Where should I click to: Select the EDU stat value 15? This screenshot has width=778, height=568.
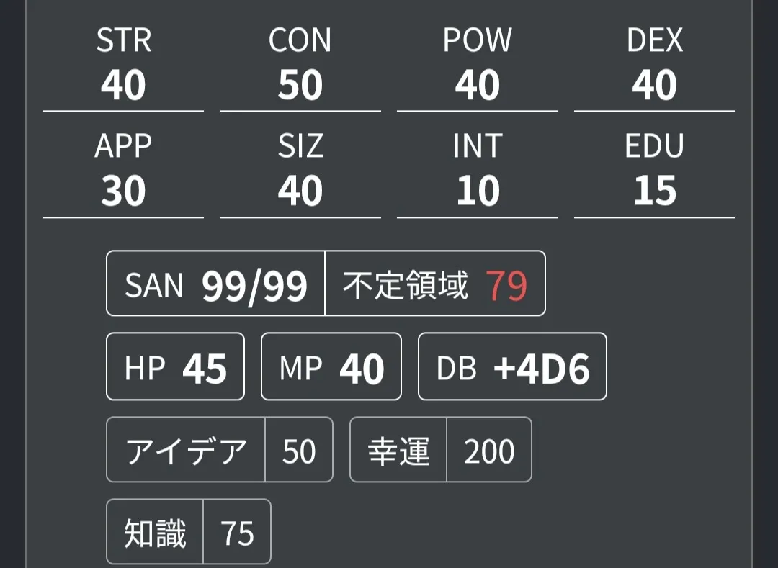655,191
